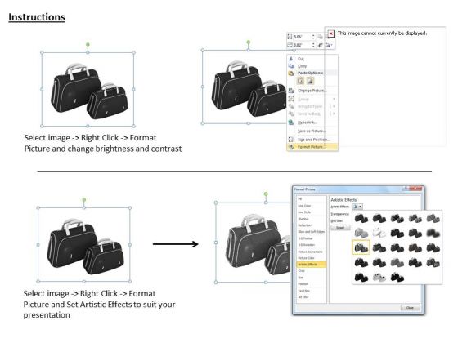This screenshot has width=458, height=343.
Task: Expand the Group submenu arrow
Action: pyautogui.click(x=334, y=99)
